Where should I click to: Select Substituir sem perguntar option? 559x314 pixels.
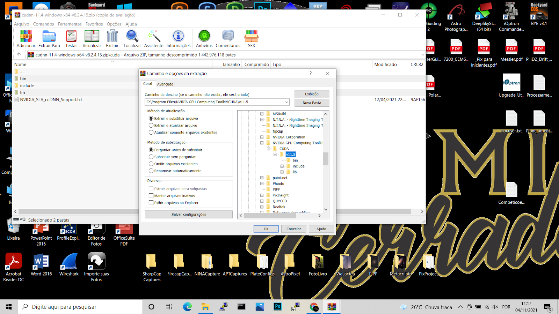(151, 157)
